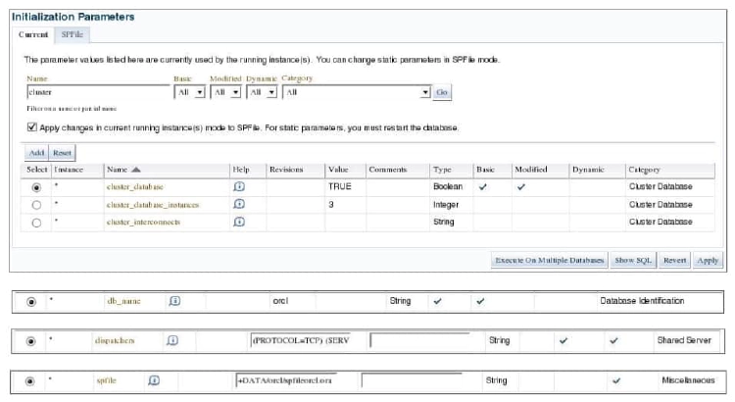Select the cluster_interconnects row radio button

pyautogui.click(x=36, y=223)
